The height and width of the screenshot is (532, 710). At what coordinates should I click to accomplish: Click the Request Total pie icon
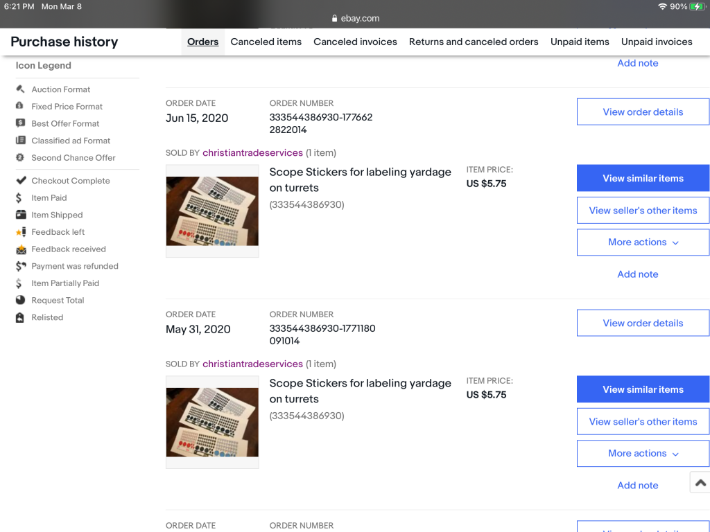coord(20,300)
